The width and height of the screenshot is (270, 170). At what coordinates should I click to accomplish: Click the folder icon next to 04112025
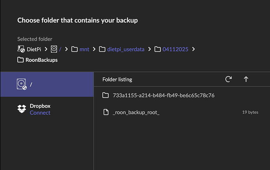coord(158,49)
